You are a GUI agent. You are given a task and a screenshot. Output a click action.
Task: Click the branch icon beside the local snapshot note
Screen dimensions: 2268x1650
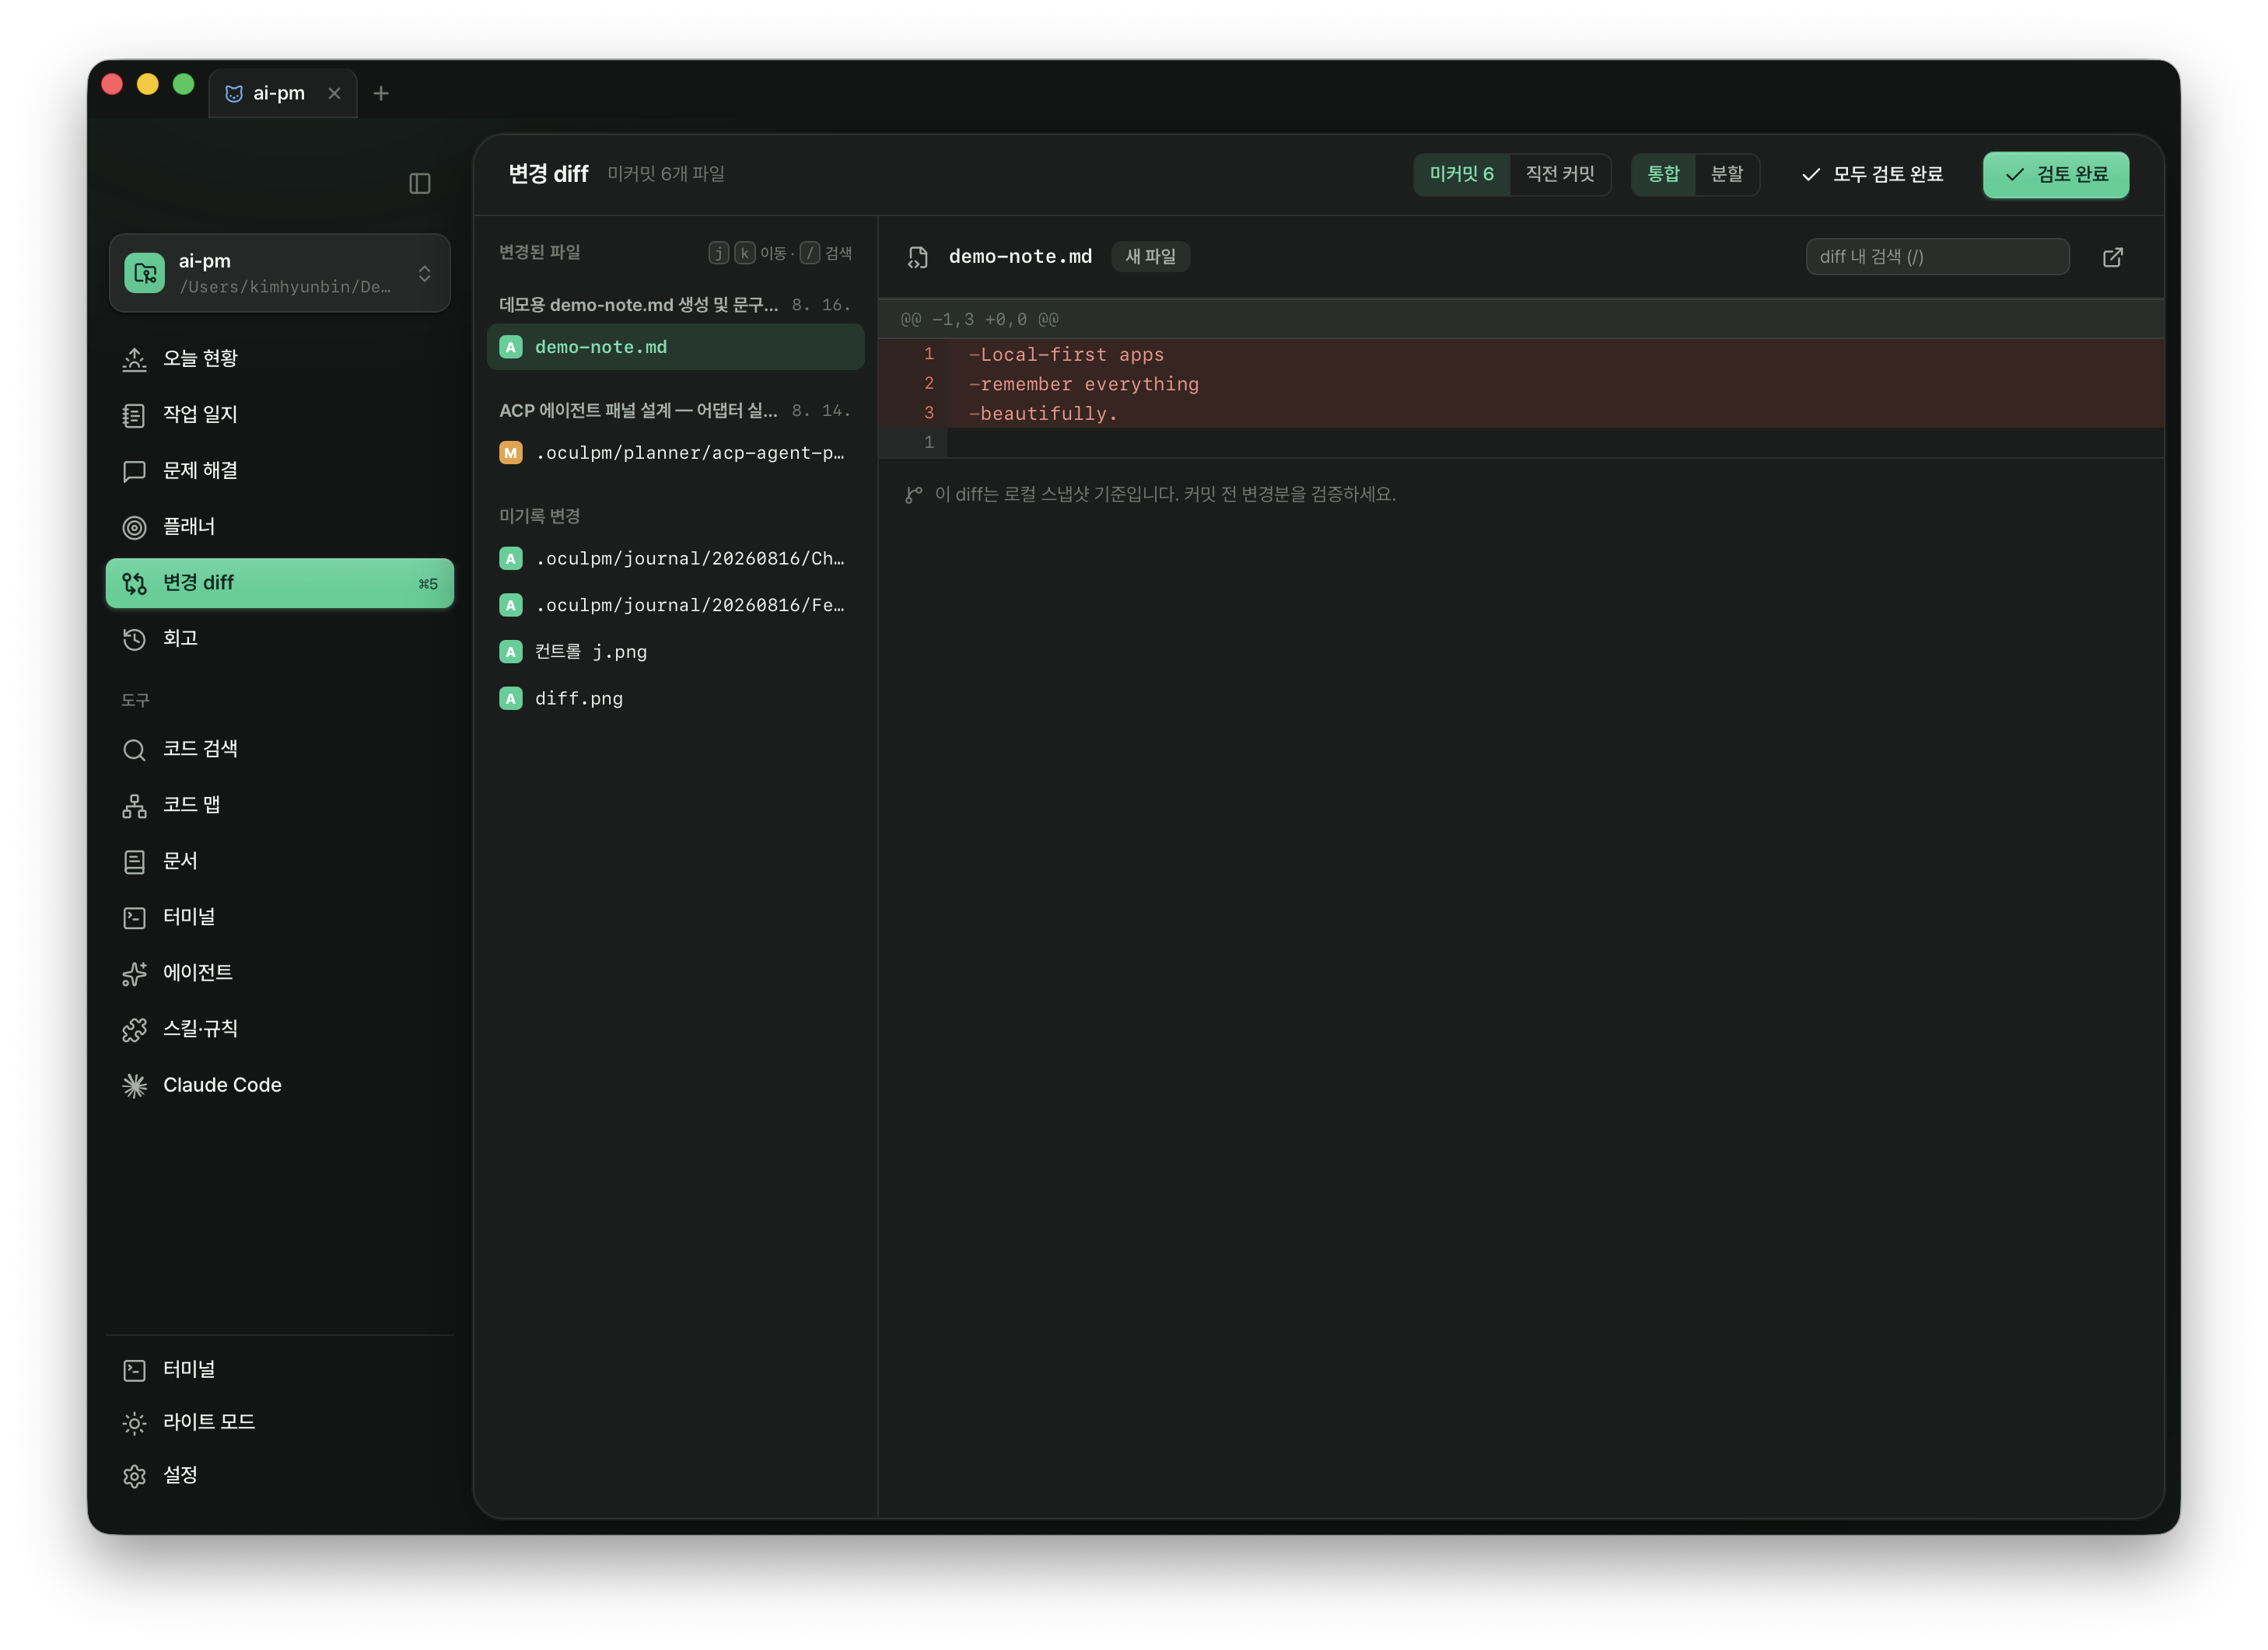coord(913,495)
